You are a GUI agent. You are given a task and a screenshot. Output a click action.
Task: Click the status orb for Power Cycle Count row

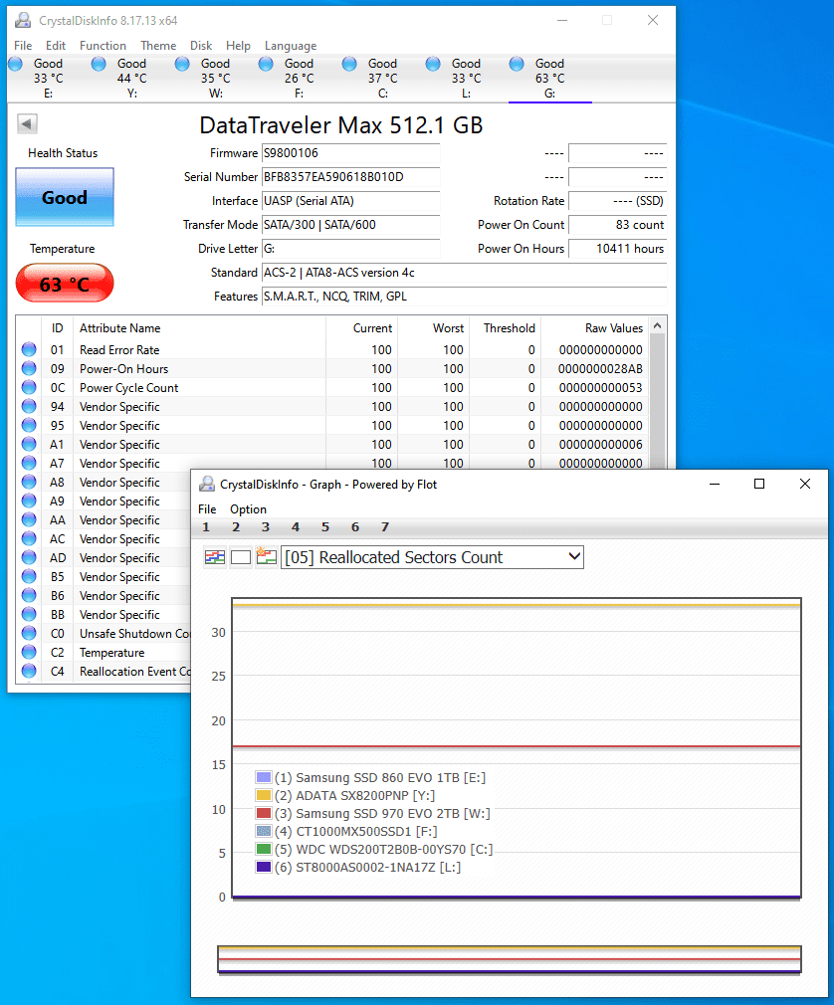[x=29, y=387]
